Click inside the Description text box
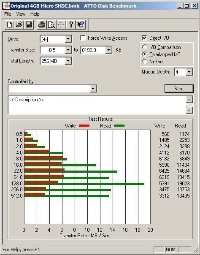Screen dimensions: 200x255 coord(97,105)
